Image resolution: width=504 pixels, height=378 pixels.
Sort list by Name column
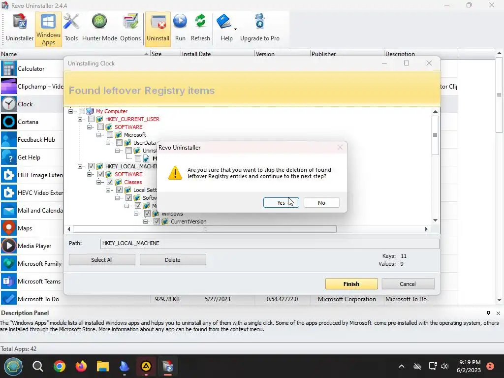[x=75, y=54]
